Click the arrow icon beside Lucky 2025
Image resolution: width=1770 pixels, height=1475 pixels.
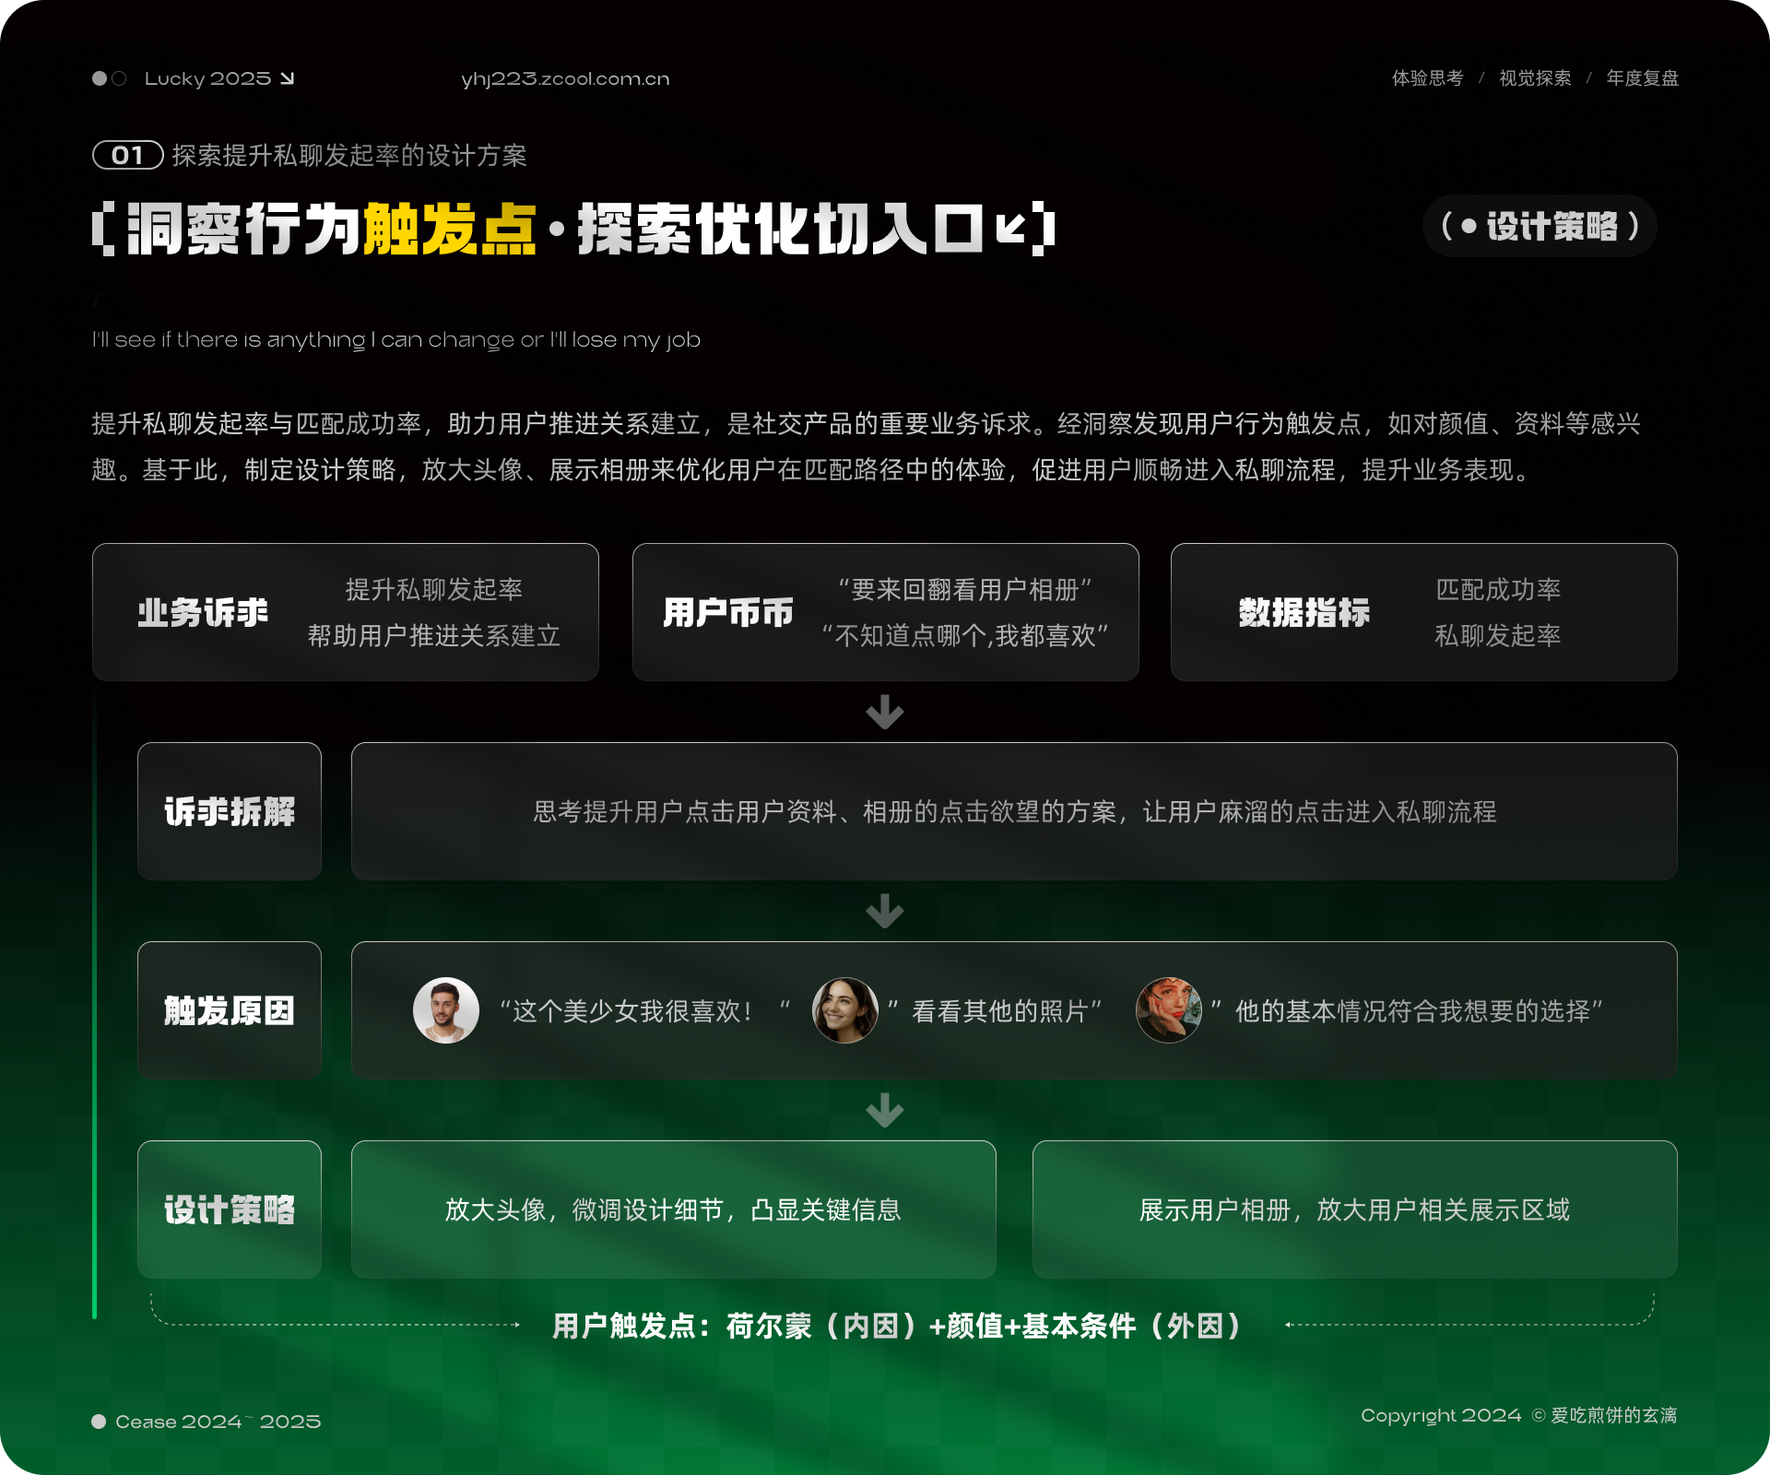(287, 78)
